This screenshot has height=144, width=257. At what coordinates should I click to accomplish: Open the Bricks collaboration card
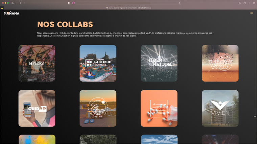(x=37, y=63)
